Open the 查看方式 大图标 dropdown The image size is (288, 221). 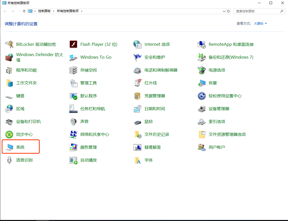pos(260,23)
